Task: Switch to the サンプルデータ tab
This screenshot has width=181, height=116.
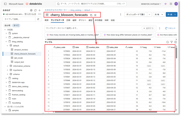Action: click(x=57, y=20)
